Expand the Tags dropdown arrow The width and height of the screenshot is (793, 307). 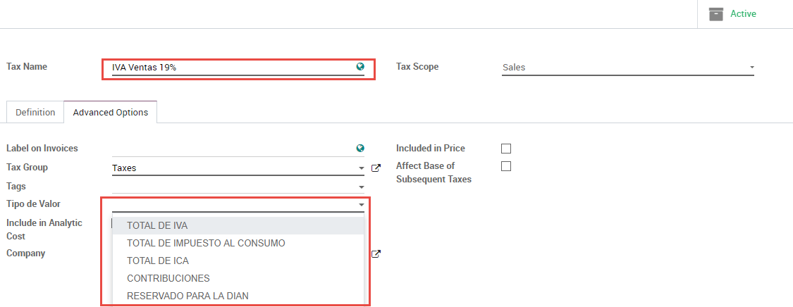click(361, 187)
